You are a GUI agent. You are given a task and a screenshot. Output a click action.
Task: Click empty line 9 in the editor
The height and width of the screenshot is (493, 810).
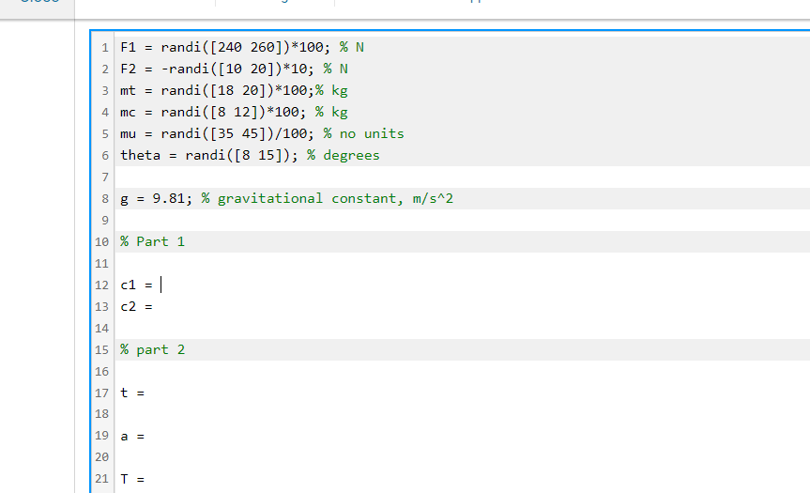click(x=463, y=221)
